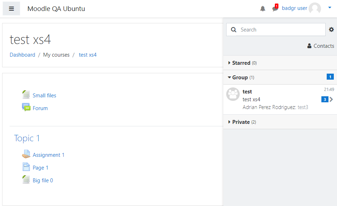Go to Dashboard breadcrumb link
The width and height of the screenshot is (337, 206).
pyautogui.click(x=22, y=55)
